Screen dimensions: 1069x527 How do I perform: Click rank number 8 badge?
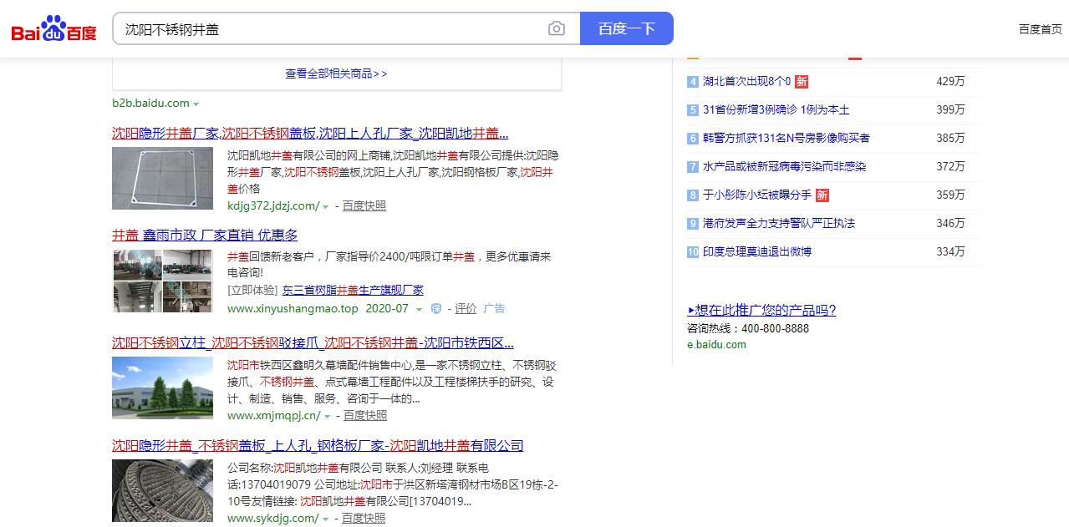692,195
